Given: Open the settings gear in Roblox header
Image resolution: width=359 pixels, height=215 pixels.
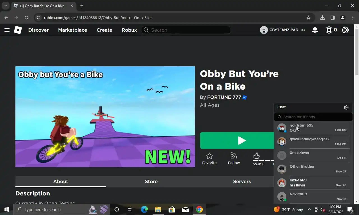Looking at the screenshot, I should pos(345,30).
